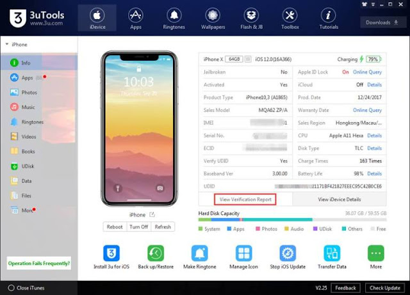The image size is (410, 295).
Task: Open Back up/Restore tool
Action: click(x=156, y=253)
